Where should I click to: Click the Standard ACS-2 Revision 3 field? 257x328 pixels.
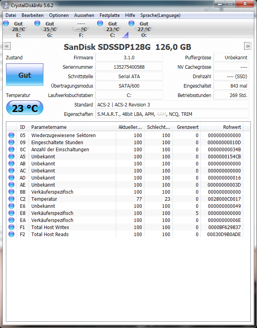[x=172, y=104]
